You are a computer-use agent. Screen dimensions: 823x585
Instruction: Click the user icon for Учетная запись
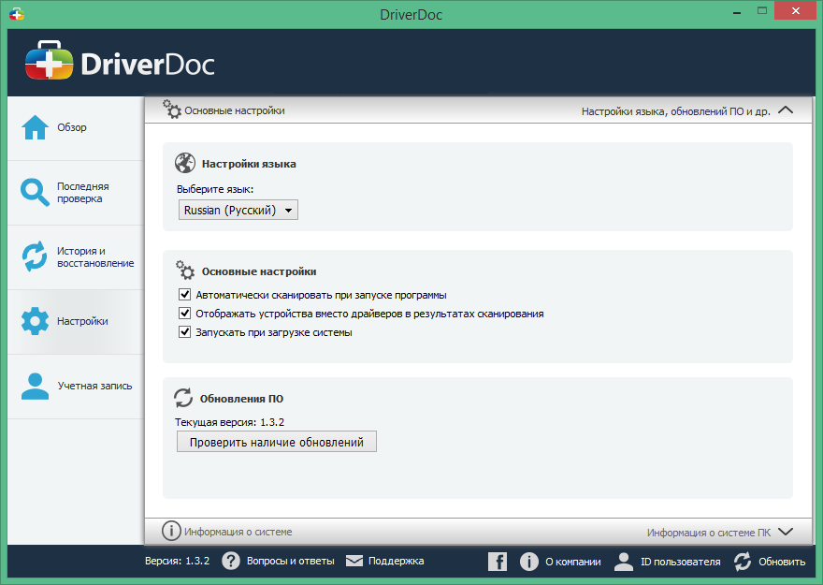tap(36, 387)
